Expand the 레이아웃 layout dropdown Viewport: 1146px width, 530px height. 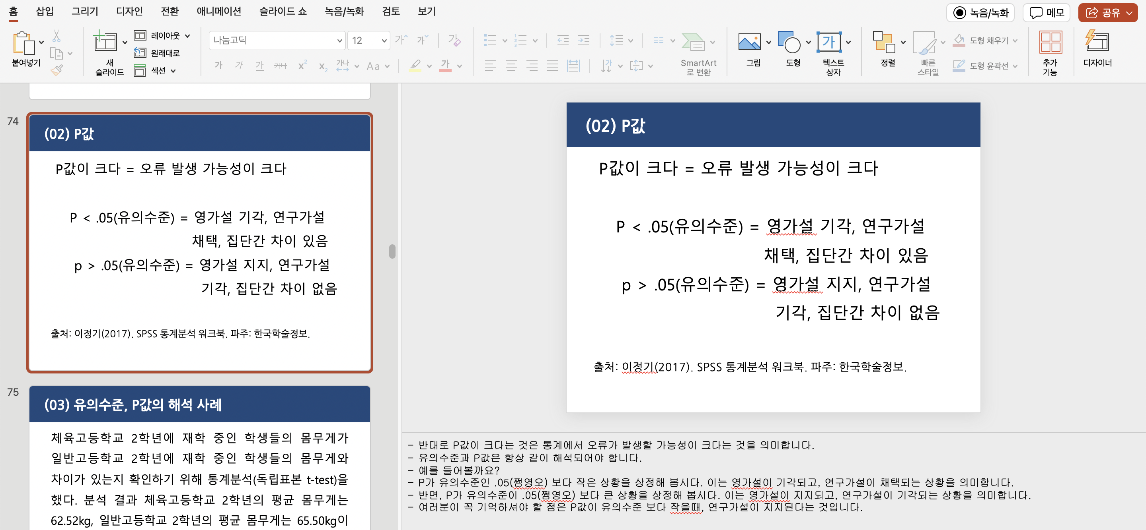pyautogui.click(x=187, y=35)
